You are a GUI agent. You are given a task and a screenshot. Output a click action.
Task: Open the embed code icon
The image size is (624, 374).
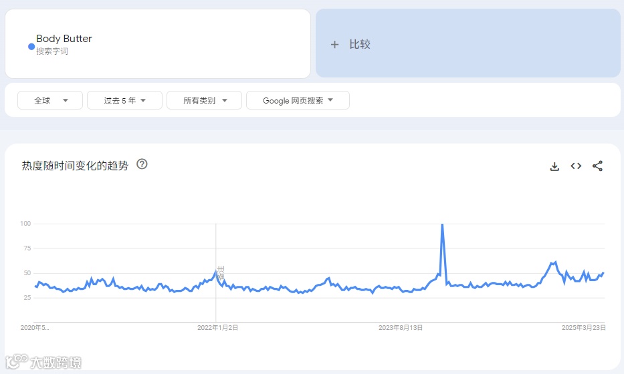(576, 166)
